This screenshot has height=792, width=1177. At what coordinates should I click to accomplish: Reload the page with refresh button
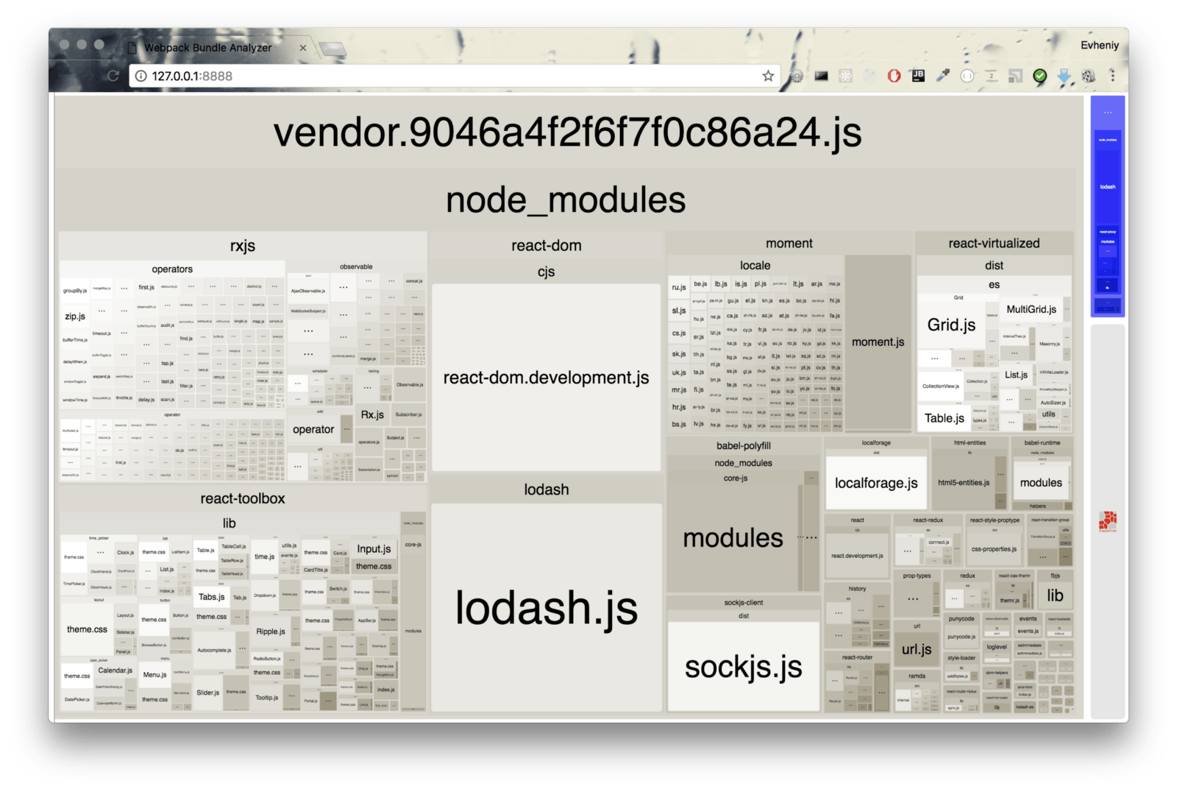113,76
